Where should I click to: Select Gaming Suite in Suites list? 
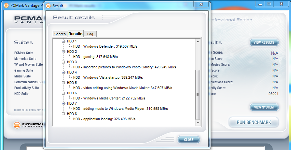(x=23, y=70)
